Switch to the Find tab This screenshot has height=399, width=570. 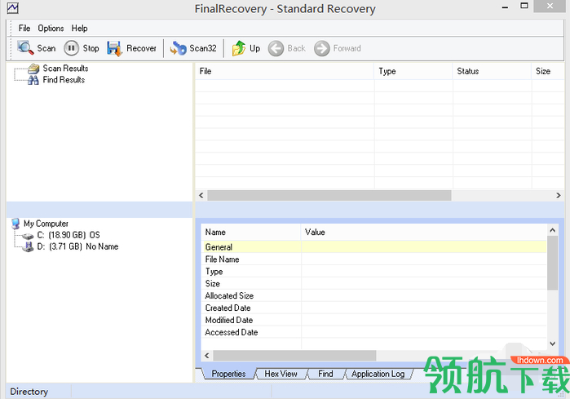[x=325, y=374]
